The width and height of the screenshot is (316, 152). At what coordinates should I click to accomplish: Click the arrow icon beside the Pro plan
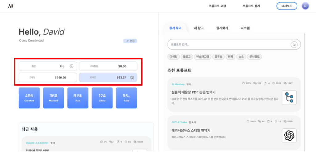(x=72, y=66)
